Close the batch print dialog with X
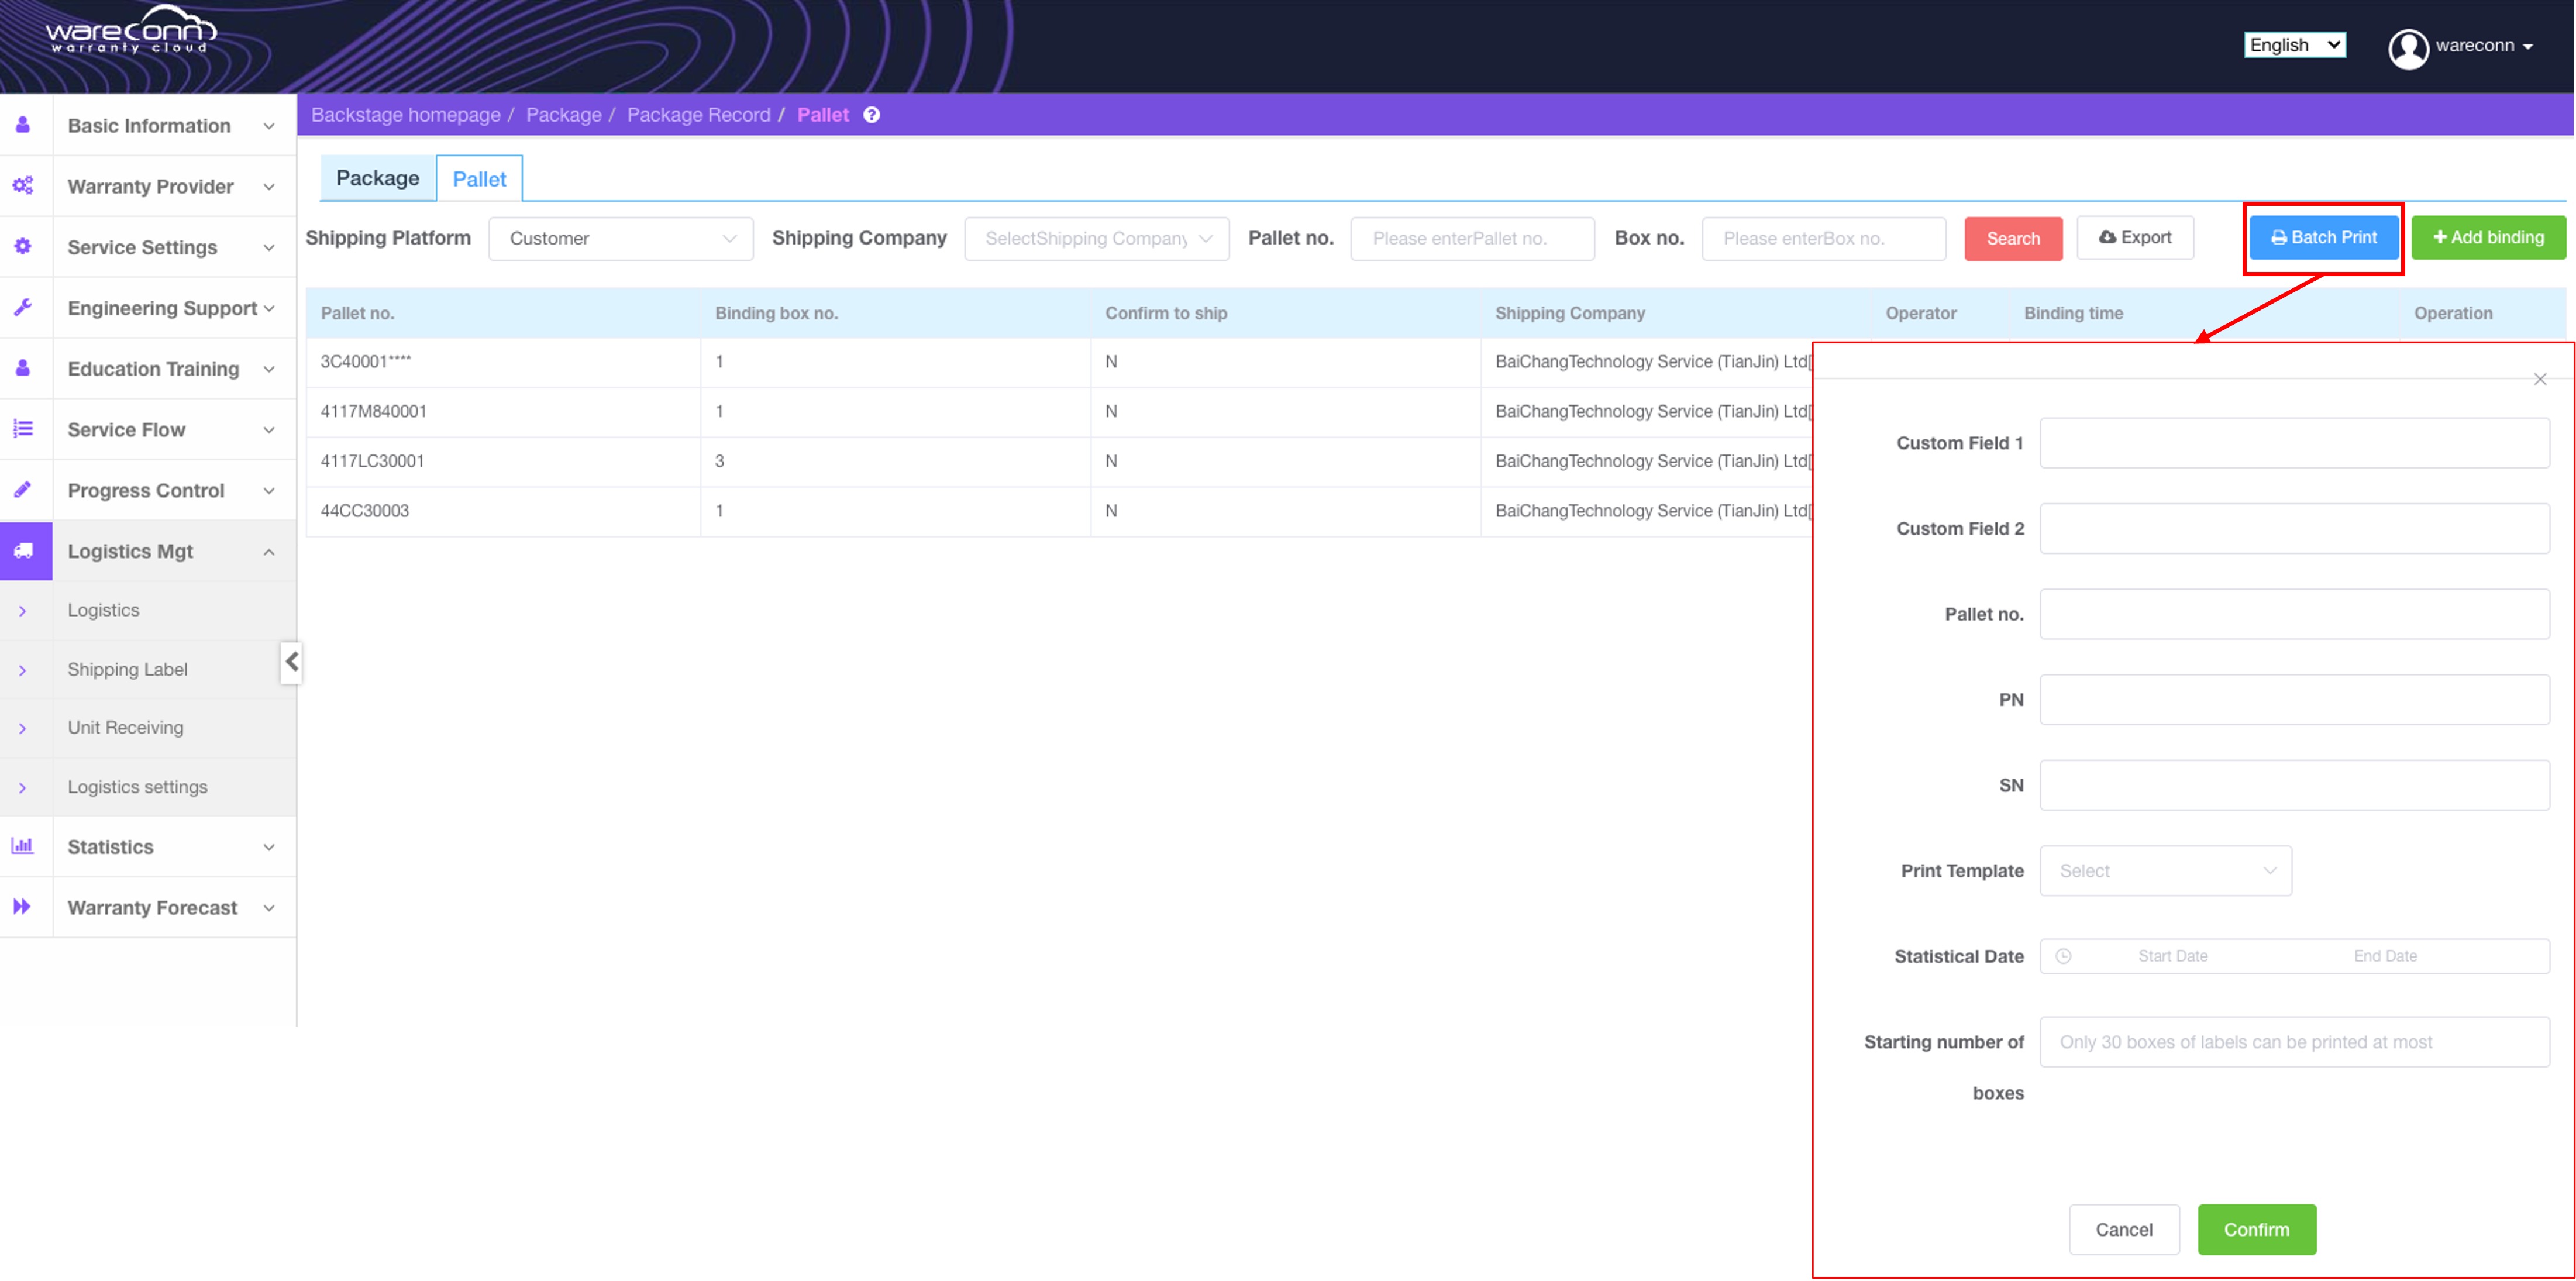Viewport: 2576px width, 1281px height. (x=2540, y=379)
